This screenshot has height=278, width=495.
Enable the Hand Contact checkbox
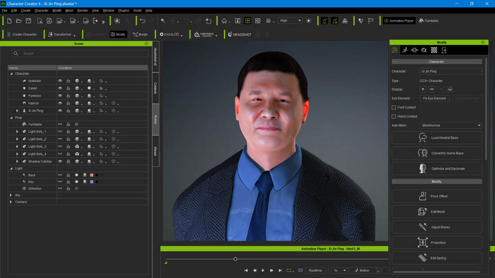[x=394, y=116]
